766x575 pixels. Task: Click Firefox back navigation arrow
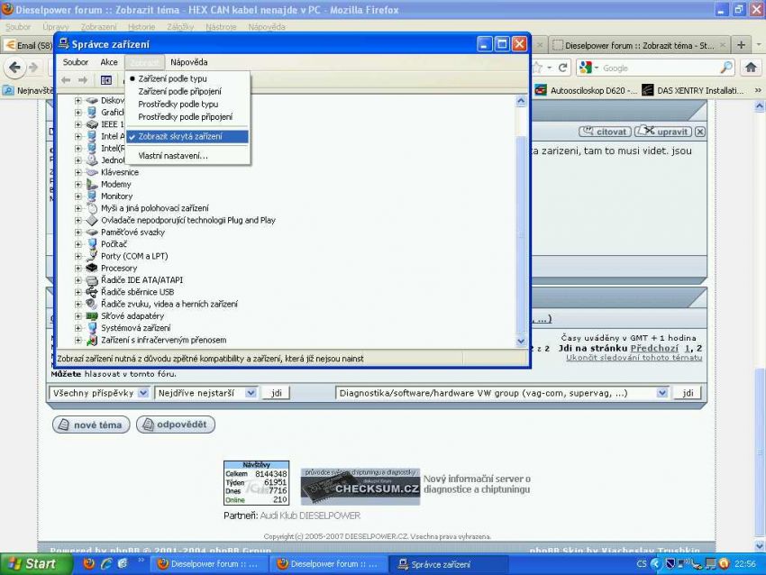tap(14, 68)
